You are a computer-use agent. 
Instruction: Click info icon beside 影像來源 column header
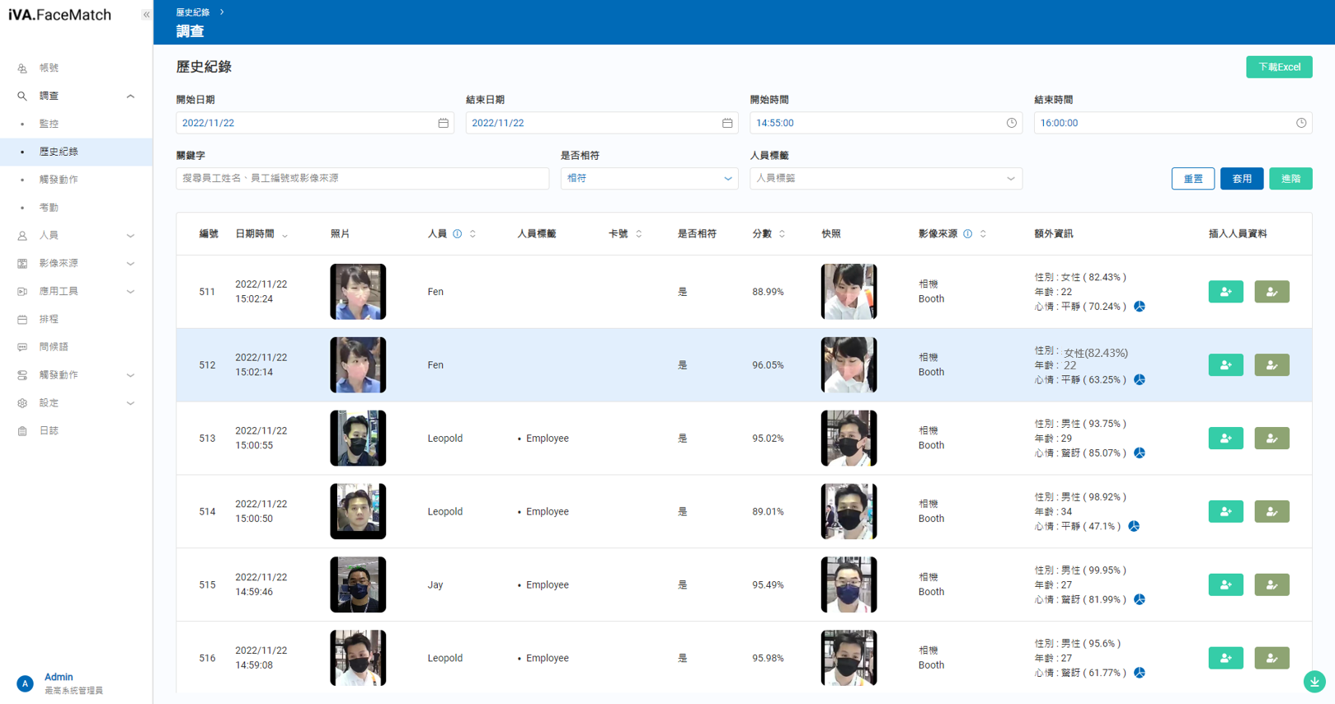click(x=968, y=234)
